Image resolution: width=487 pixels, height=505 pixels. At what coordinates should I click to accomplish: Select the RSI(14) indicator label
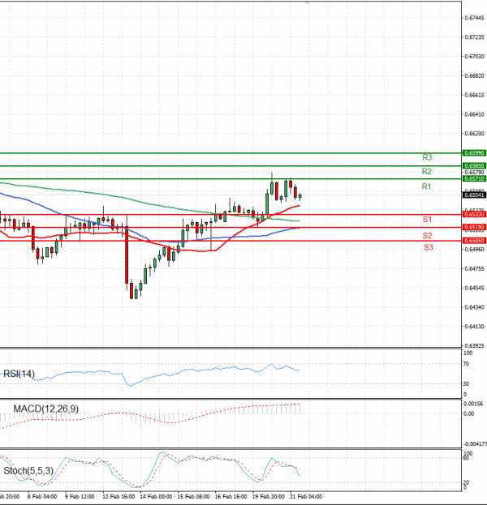[19, 374]
